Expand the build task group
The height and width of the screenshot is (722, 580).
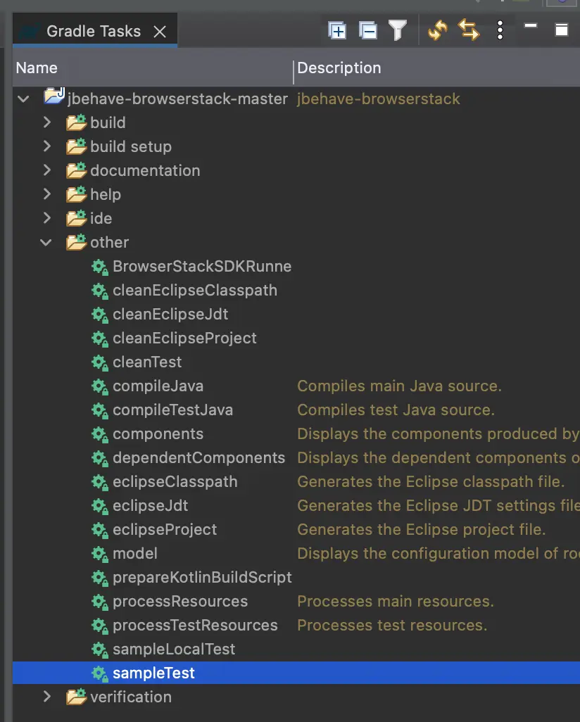tap(47, 122)
